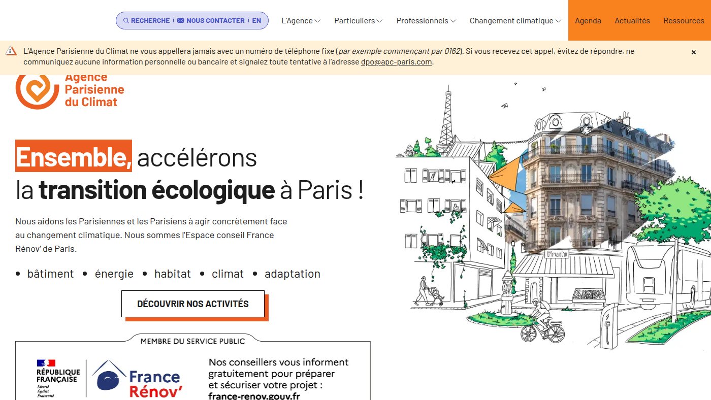Click the 'Nos conseillers vous informent' text
The image size is (711, 400).
point(279,374)
